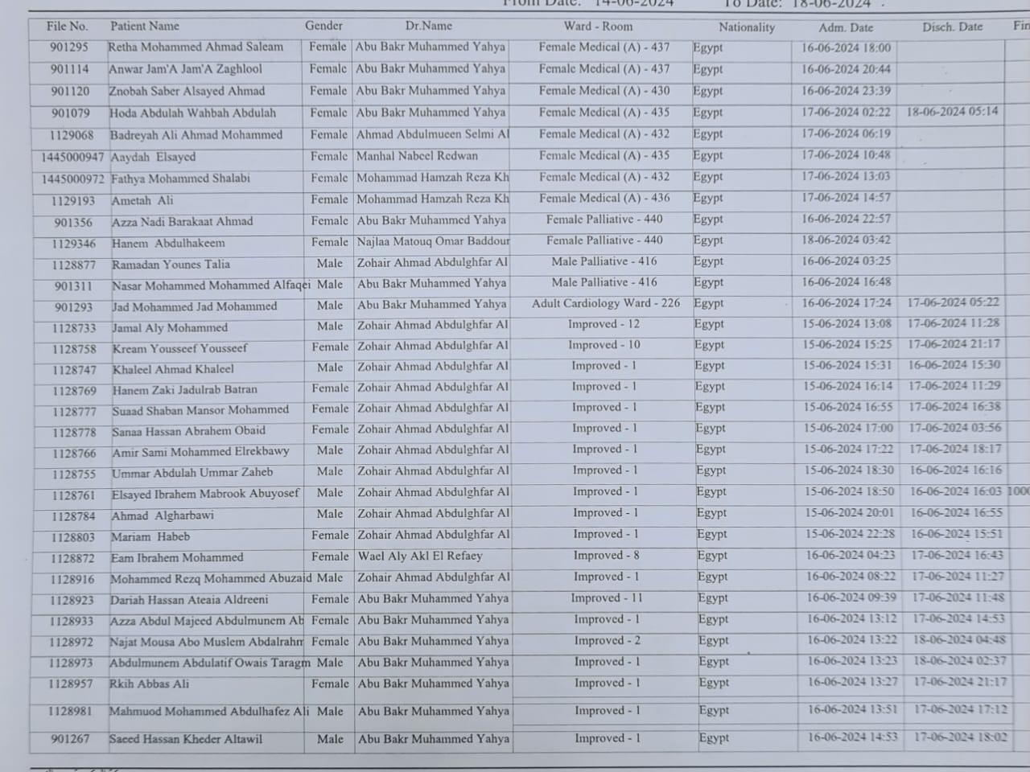Click the File No. column header
Screen dimensions: 1030x772
click(67, 27)
